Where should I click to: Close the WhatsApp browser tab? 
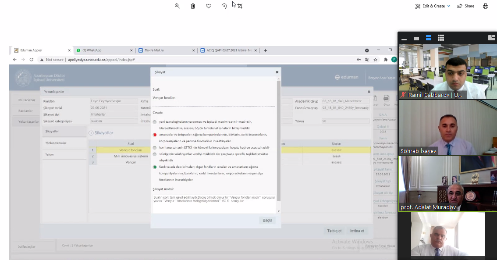[x=131, y=50]
